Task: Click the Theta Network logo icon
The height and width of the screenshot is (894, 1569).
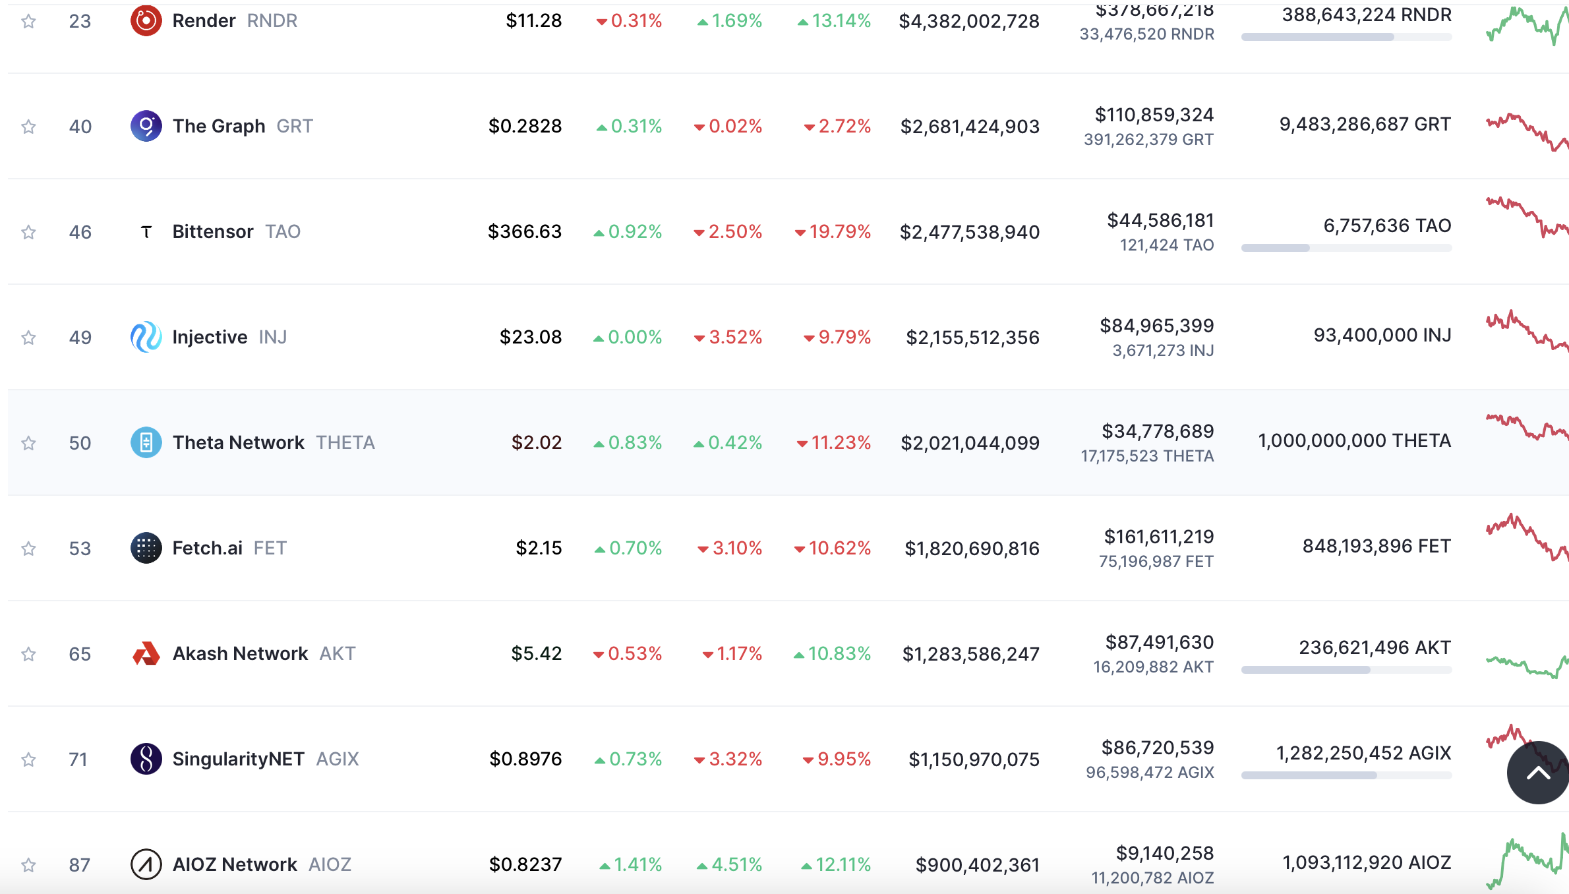Action: [146, 442]
